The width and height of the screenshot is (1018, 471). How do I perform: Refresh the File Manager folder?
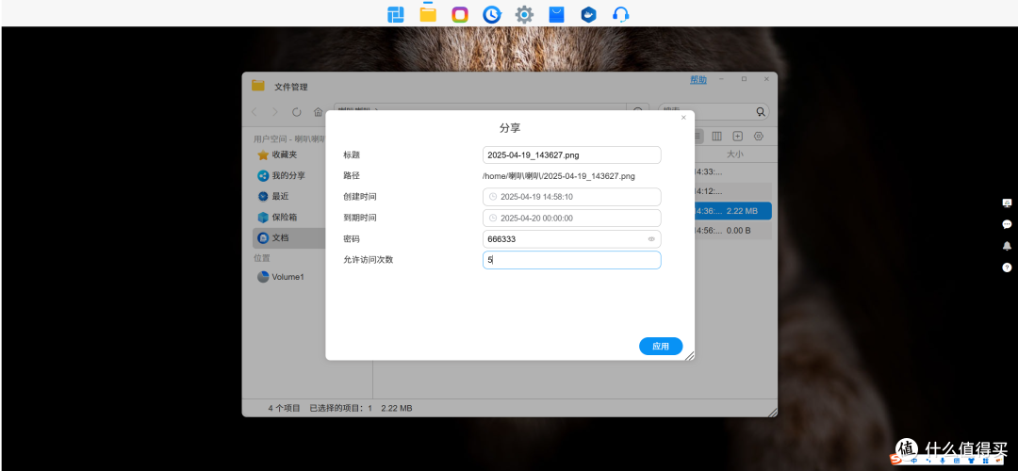point(297,111)
